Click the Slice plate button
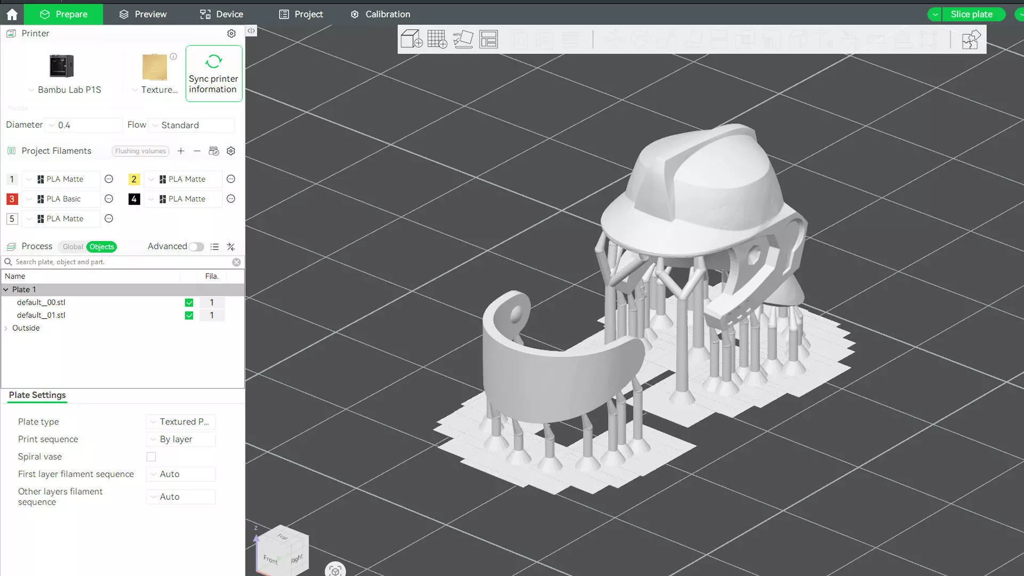 pos(971,14)
